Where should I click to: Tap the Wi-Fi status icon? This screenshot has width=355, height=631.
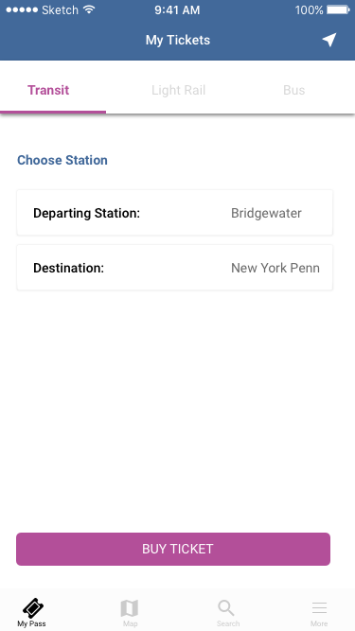pos(89,9)
